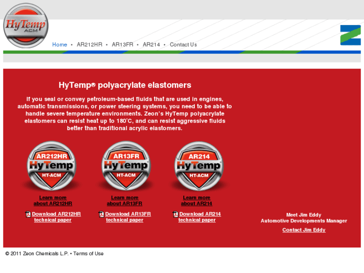Open the AR212HR nav item
364x273 pixels.
tap(90, 45)
